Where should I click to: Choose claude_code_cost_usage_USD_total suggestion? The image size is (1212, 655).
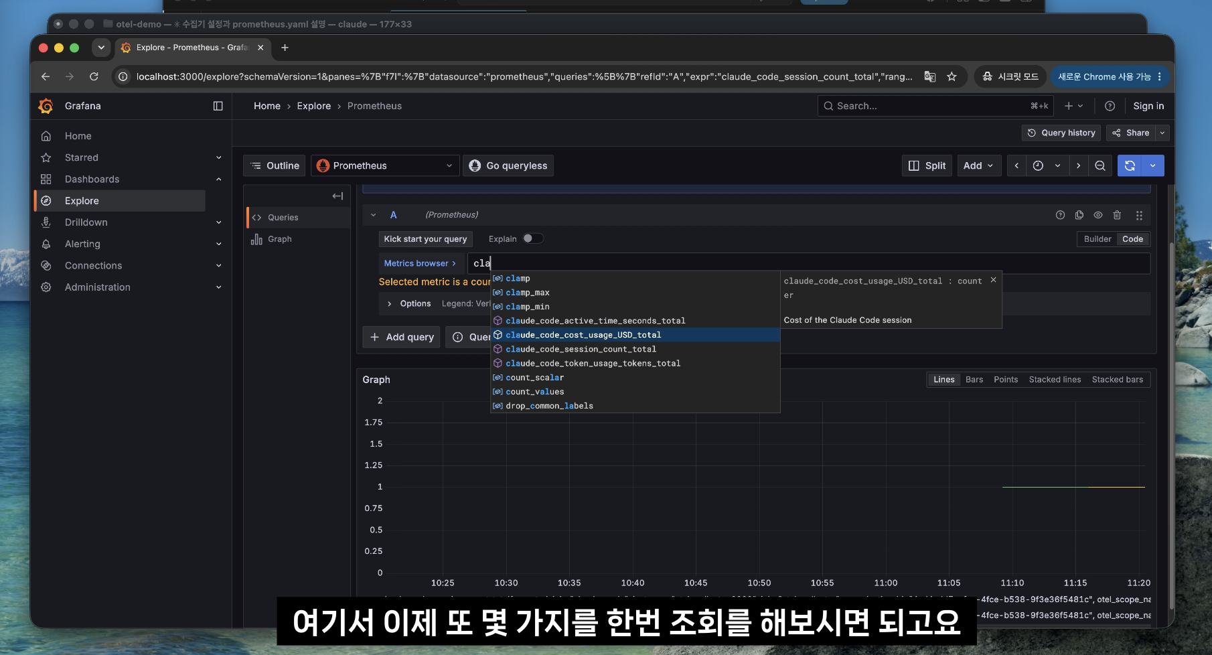point(635,335)
